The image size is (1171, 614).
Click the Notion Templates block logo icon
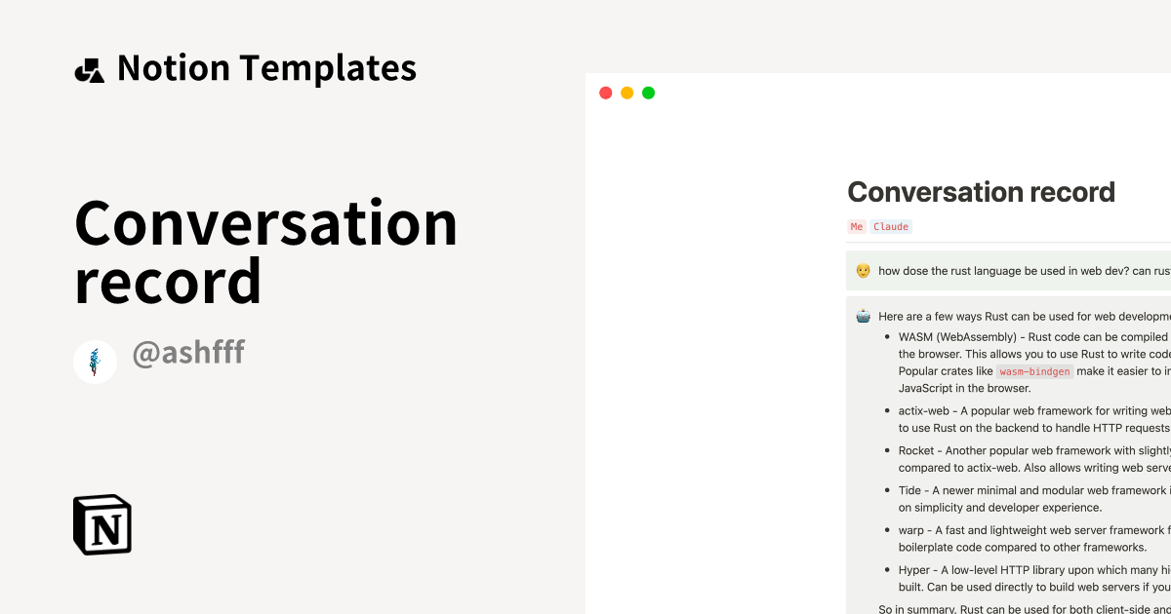90,67
